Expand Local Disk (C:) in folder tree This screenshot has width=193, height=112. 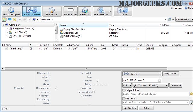7,32
